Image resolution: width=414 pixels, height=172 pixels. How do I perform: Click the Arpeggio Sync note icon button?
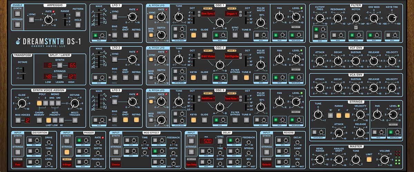tap(32, 20)
